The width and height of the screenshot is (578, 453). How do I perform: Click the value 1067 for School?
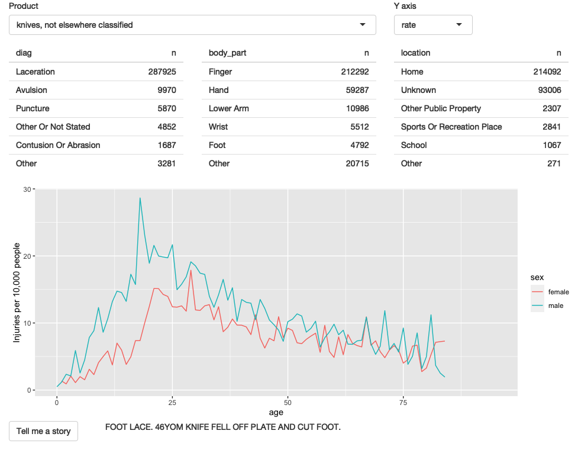coord(552,145)
